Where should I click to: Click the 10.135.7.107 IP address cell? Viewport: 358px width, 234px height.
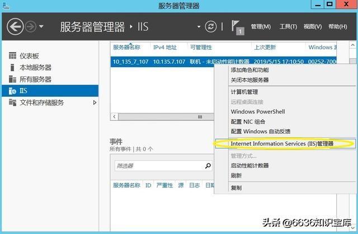pos(169,62)
